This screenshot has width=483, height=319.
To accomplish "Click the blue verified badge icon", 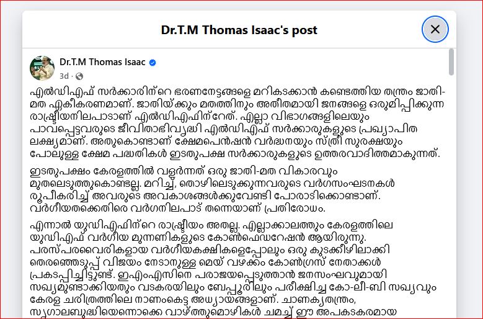I will pos(153,62).
